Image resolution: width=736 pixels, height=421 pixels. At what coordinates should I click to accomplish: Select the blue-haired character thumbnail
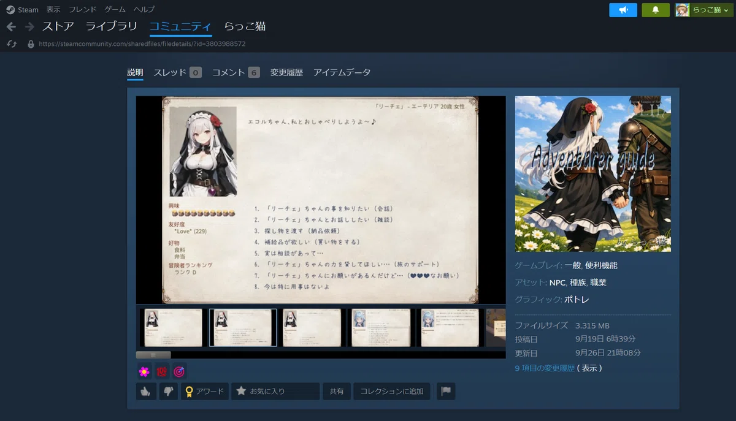coord(381,328)
